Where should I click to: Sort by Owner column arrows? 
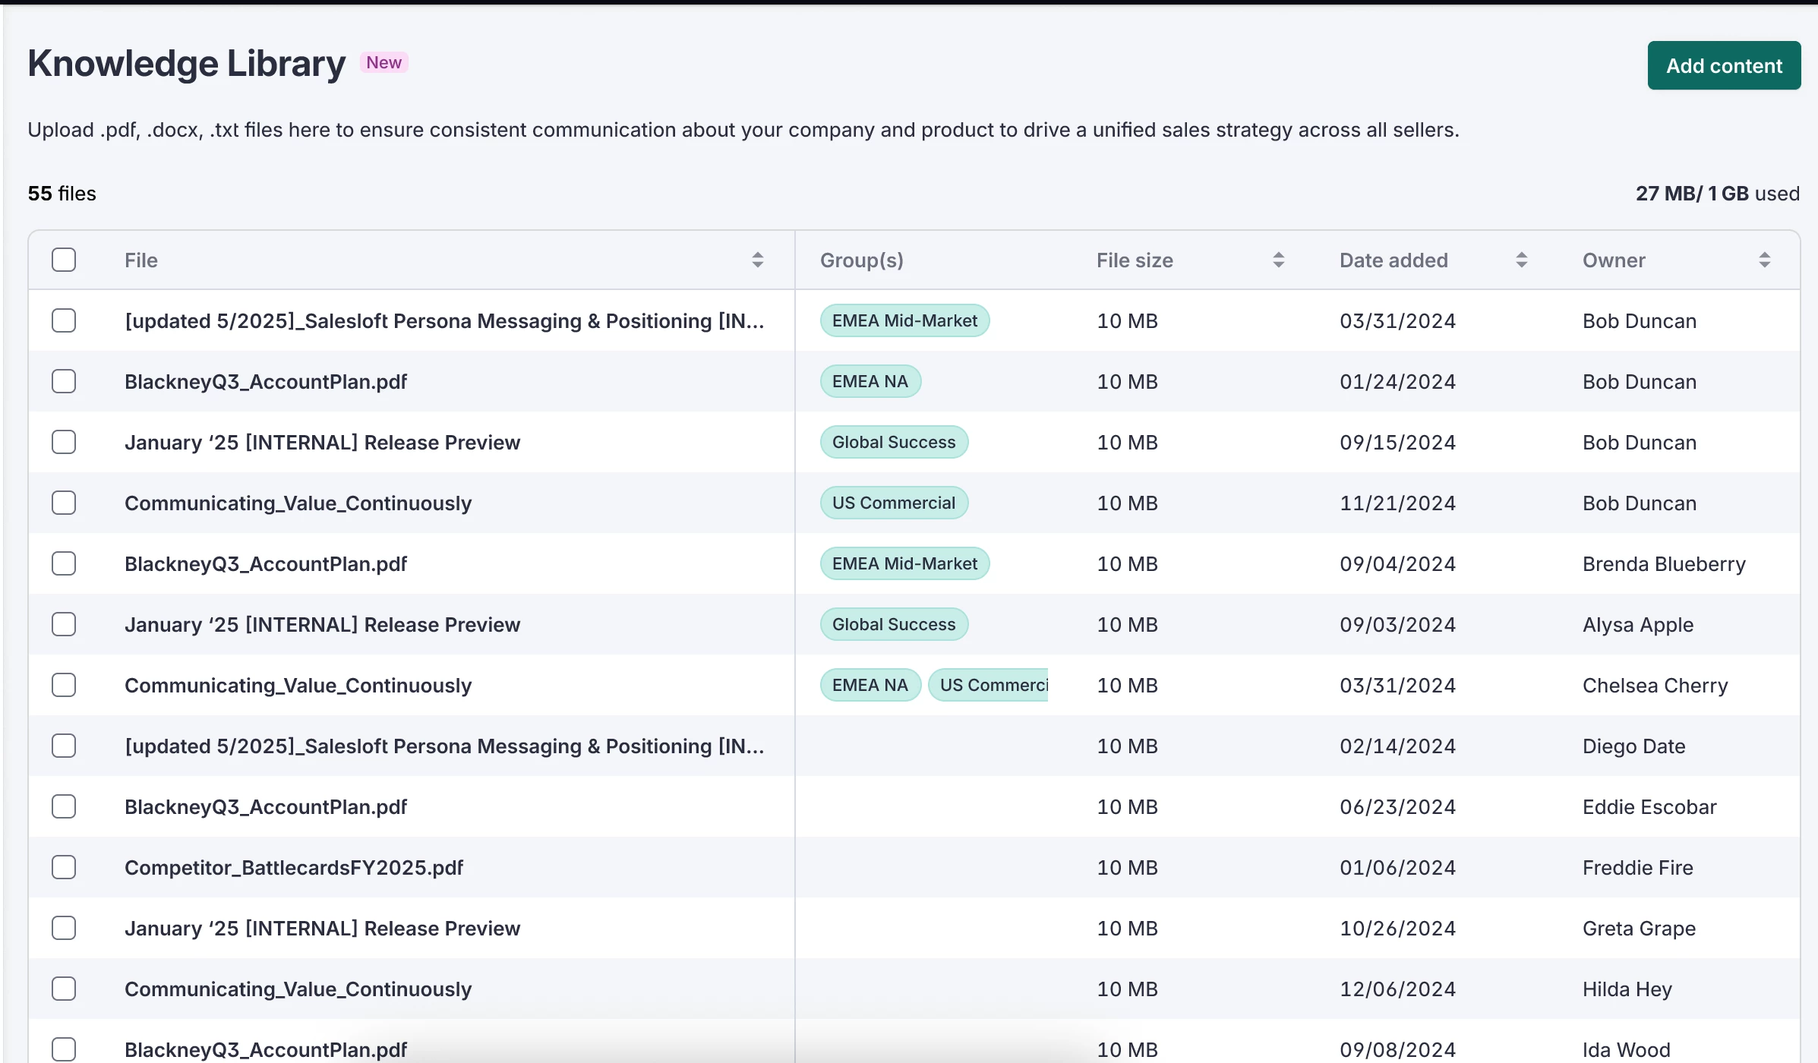click(1764, 260)
